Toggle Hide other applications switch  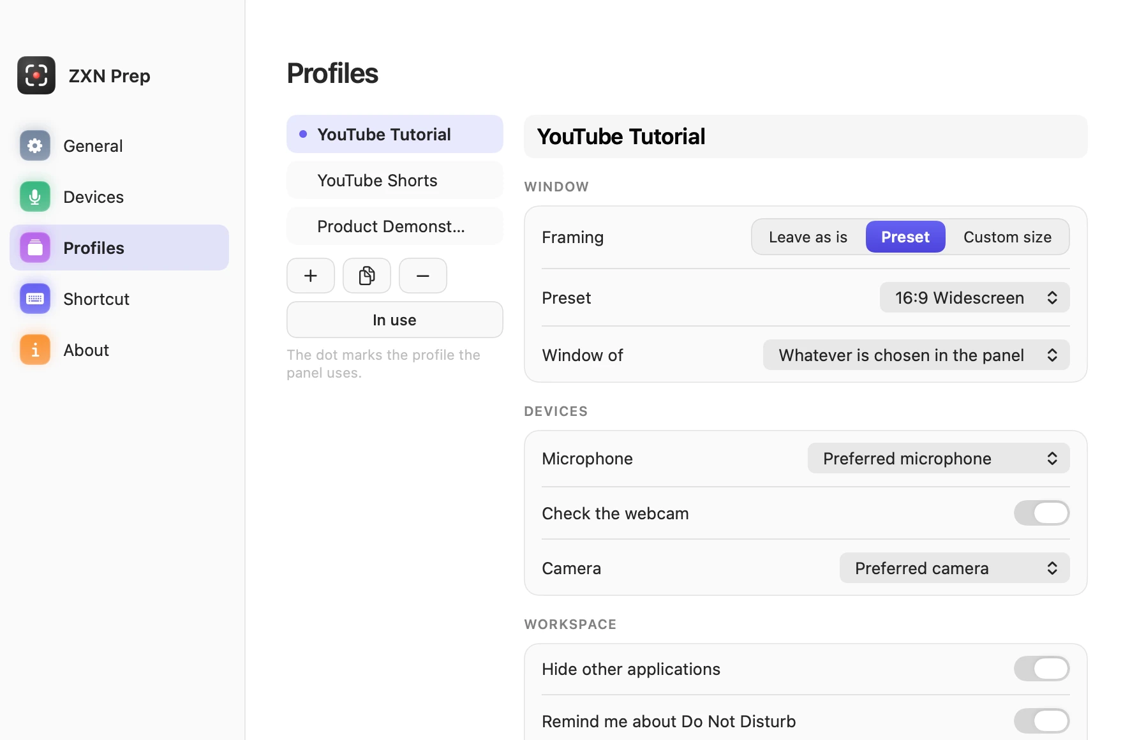[x=1042, y=669]
